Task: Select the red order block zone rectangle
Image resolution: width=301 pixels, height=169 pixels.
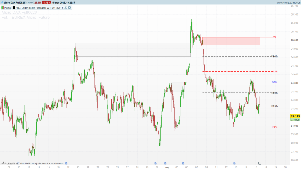Action: coord(231,41)
